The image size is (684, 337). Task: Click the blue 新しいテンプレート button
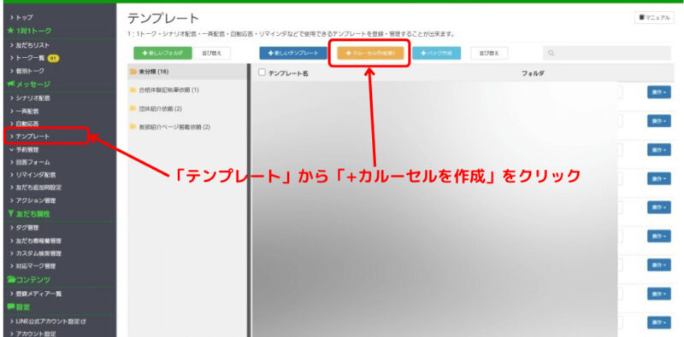click(x=293, y=53)
